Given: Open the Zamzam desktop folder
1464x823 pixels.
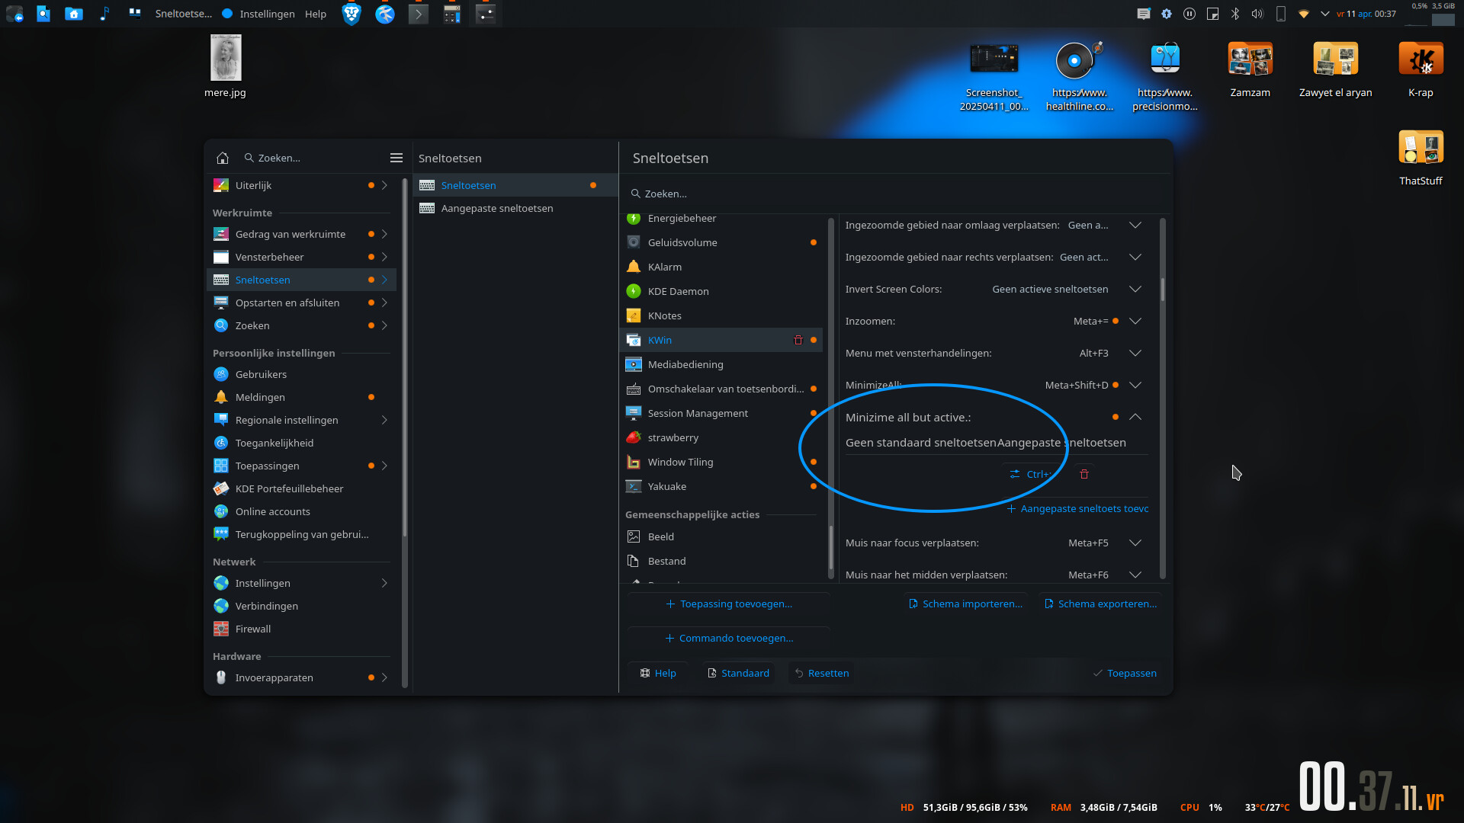Looking at the screenshot, I should 1250,69.
